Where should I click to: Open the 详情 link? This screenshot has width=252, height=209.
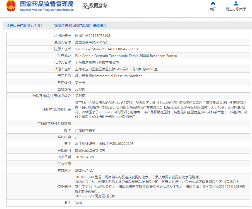[78, 203]
